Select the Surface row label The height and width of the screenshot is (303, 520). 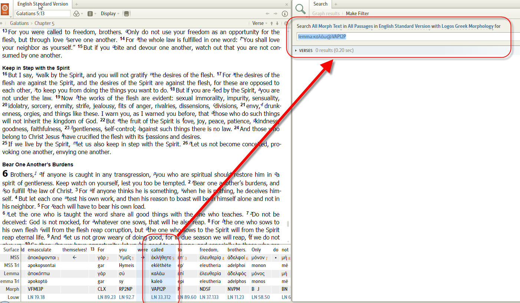point(11,250)
